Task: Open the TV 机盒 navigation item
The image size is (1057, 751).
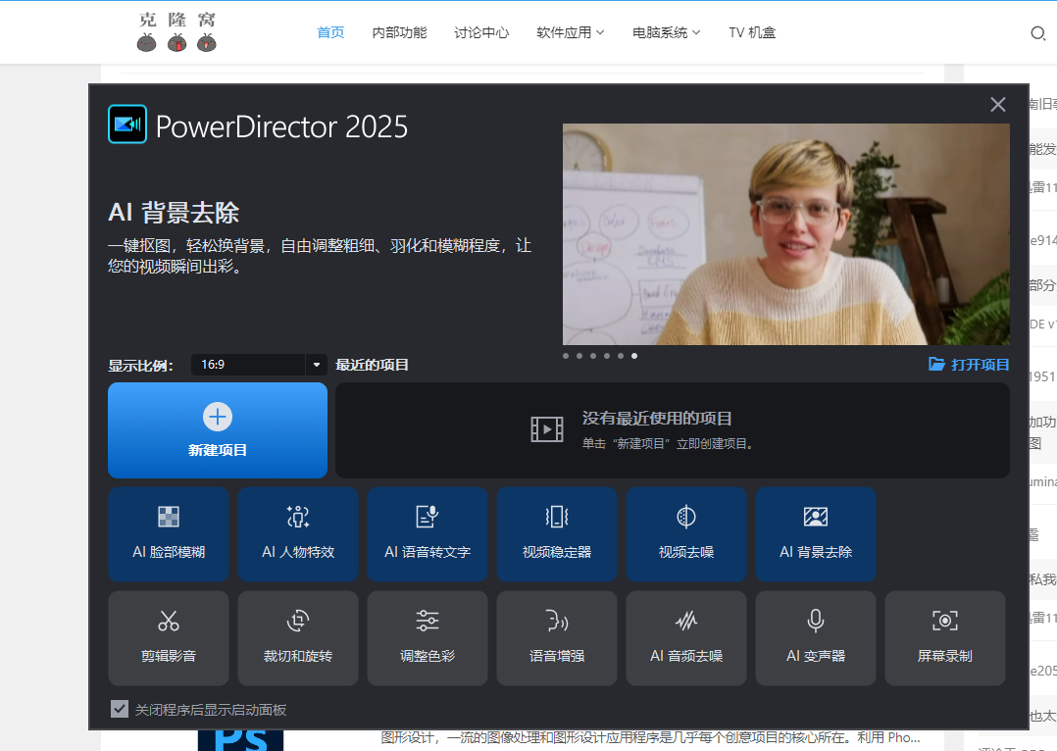Action: (752, 32)
